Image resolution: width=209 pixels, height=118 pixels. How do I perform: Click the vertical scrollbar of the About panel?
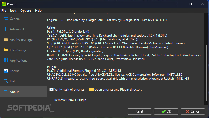pos(206,73)
